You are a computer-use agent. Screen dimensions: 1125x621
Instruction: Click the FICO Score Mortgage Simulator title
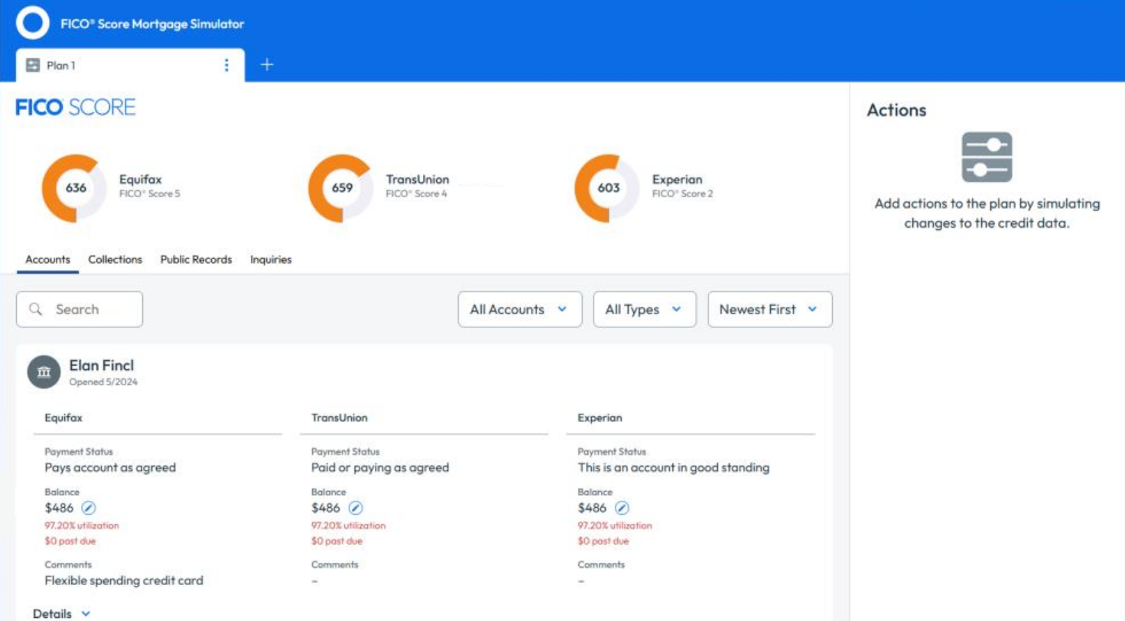[152, 24]
